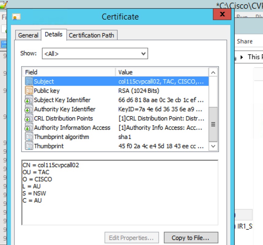Click the S = NSW line

pos(34,193)
